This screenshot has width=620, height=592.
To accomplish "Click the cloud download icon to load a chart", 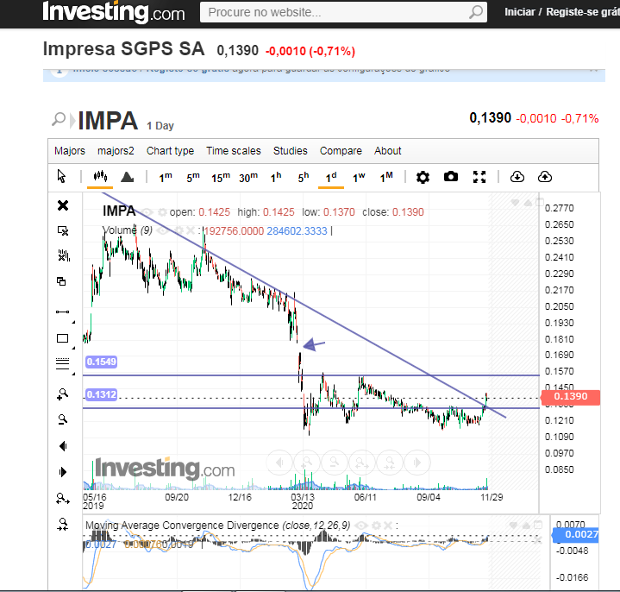I will pos(517,177).
